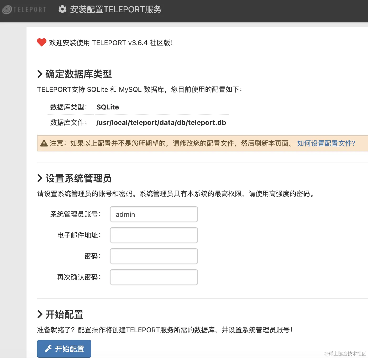Click the 电子邮件地址: label

click(79, 235)
